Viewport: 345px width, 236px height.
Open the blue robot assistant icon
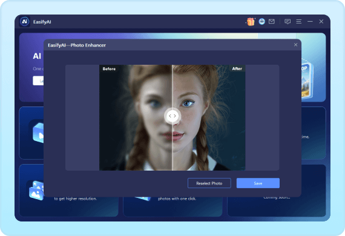(x=262, y=22)
